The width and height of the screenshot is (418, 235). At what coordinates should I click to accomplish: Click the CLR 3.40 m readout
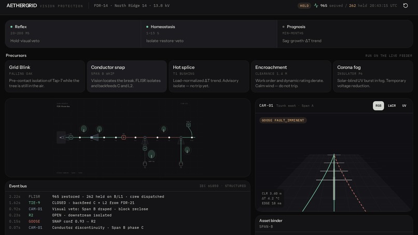[x=272, y=193]
